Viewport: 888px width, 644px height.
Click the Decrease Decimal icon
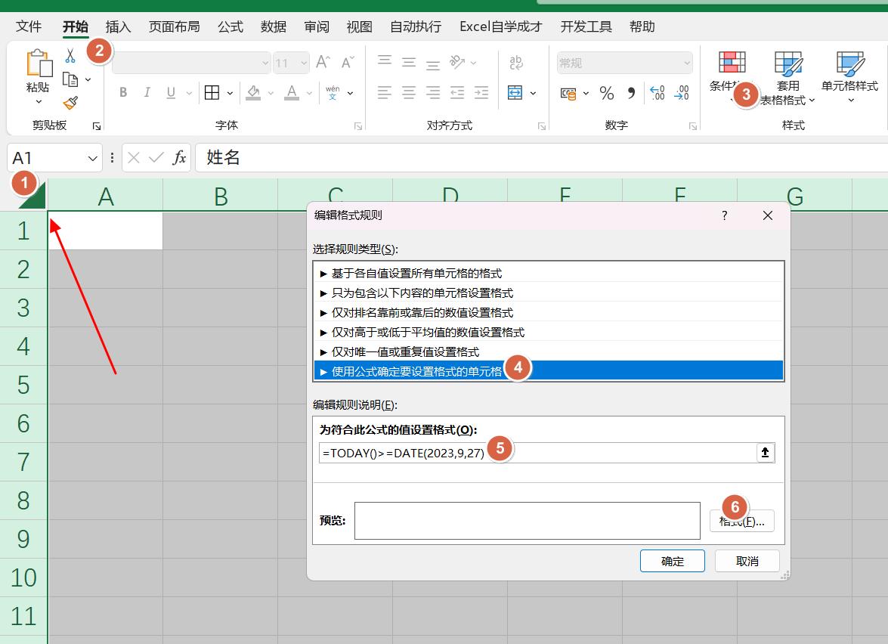682,92
